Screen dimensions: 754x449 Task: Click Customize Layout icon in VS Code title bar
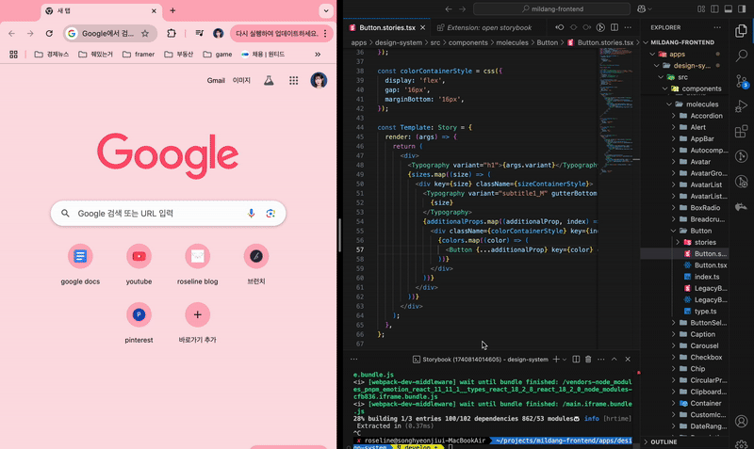pos(701,8)
